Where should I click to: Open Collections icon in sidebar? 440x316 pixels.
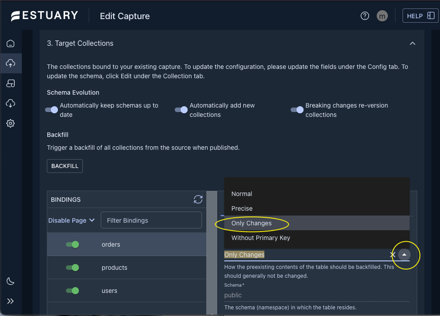[11, 84]
